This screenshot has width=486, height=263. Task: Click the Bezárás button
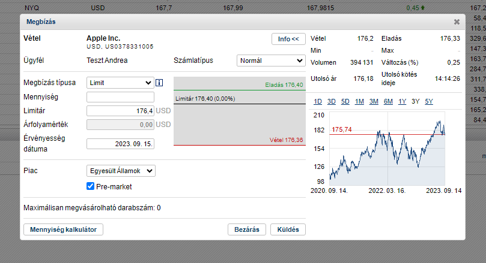tap(247, 229)
